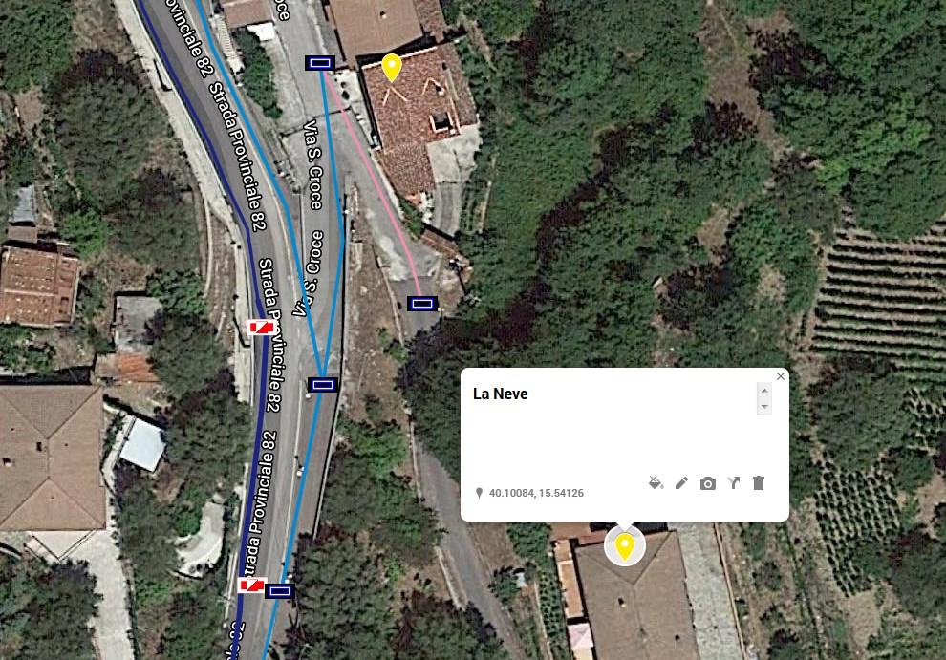Get directions with the forked arrow icon
The width and height of the screenshot is (946, 660).
tap(734, 482)
